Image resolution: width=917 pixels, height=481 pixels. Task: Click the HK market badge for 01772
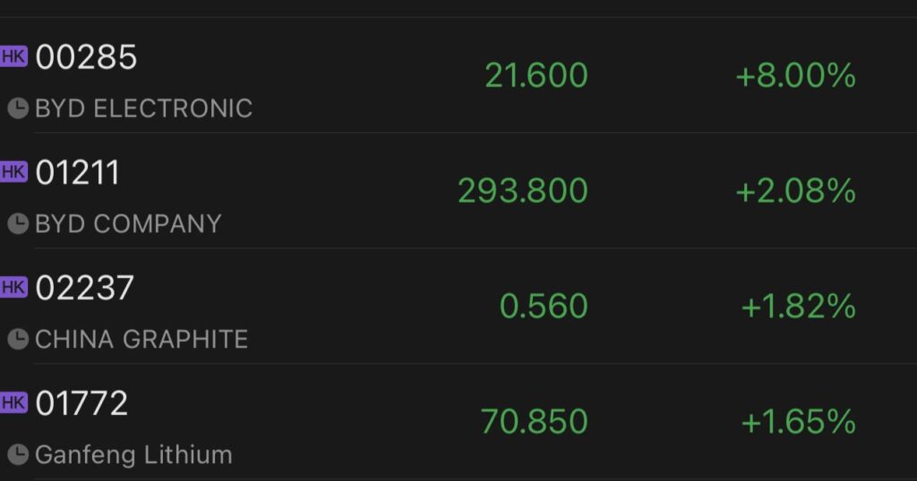tap(14, 402)
